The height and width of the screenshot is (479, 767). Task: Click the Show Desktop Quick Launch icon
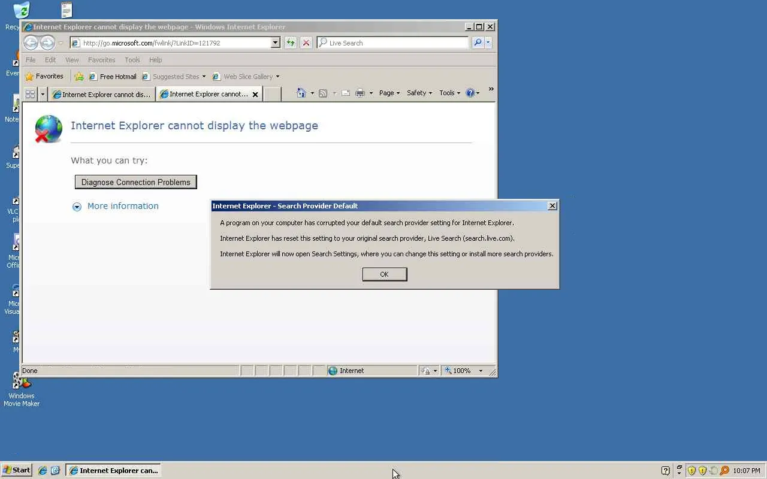click(x=55, y=471)
